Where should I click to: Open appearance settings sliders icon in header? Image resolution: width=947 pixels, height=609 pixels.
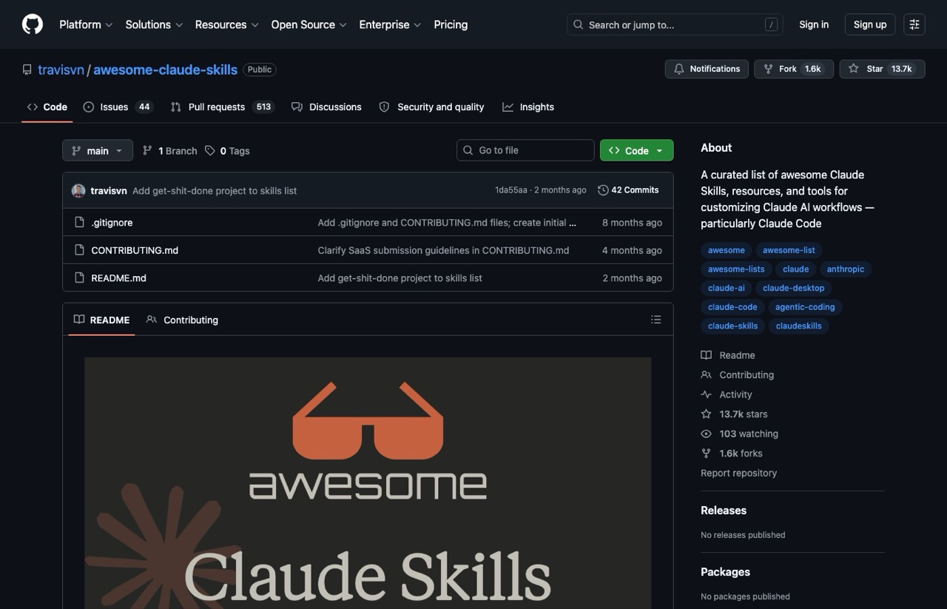click(x=914, y=24)
